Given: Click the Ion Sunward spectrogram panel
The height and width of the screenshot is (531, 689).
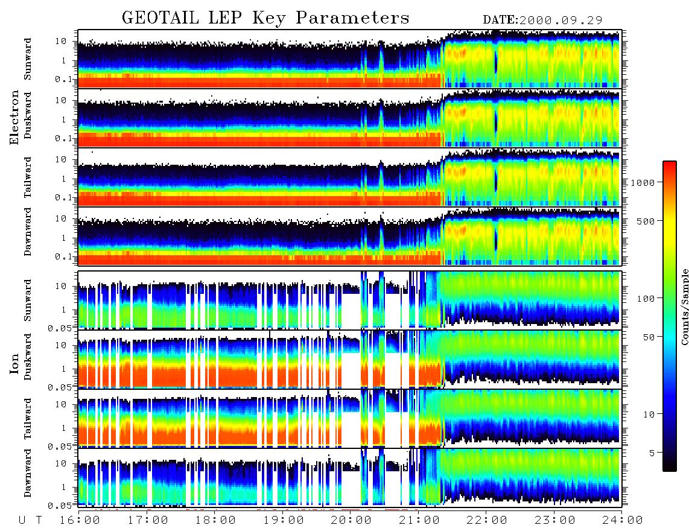Looking at the screenshot, I should (350, 300).
